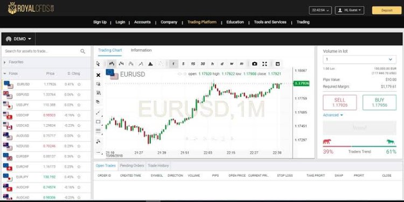
Task: Choose the rectangle shape drawing tool
Action: (98, 122)
